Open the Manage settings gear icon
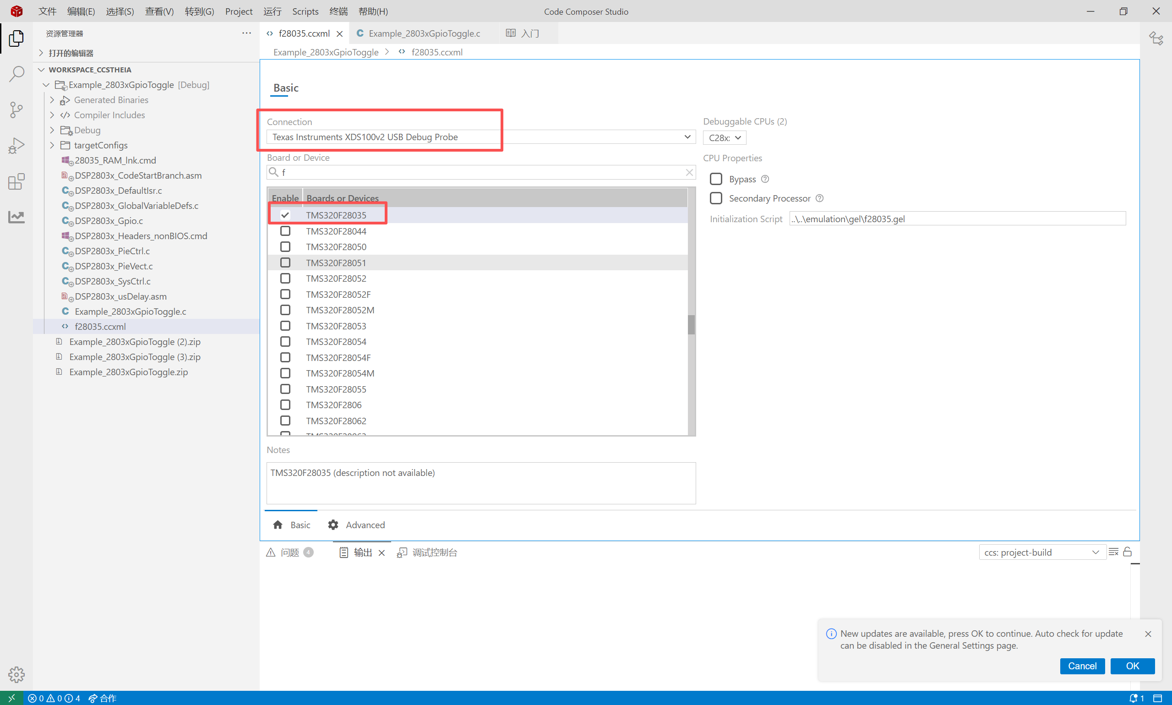The image size is (1172, 705). click(x=16, y=674)
